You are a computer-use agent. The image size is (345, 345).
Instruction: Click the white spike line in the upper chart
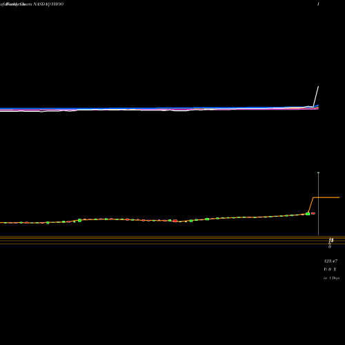click(x=316, y=97)
